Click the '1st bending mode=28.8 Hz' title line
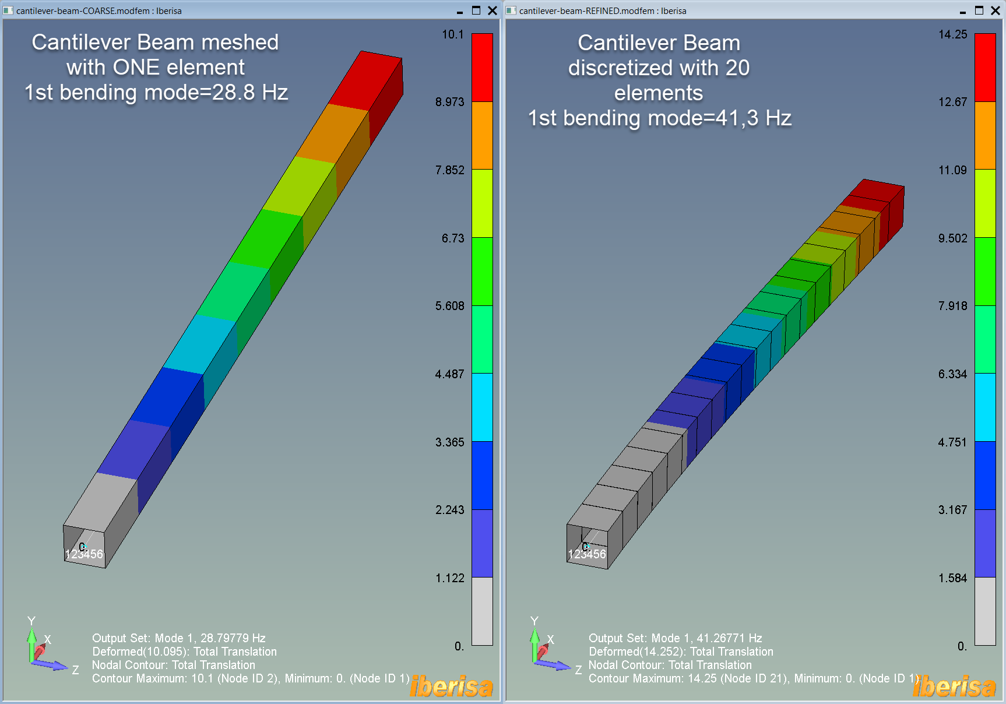1006x704 pixels. pos(156,93)
